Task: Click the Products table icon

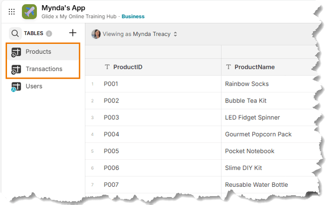Action: (16, 52)
